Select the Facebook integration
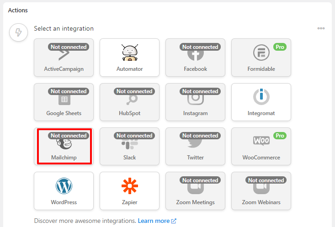The image size is (335, 227). pos(195,58)
